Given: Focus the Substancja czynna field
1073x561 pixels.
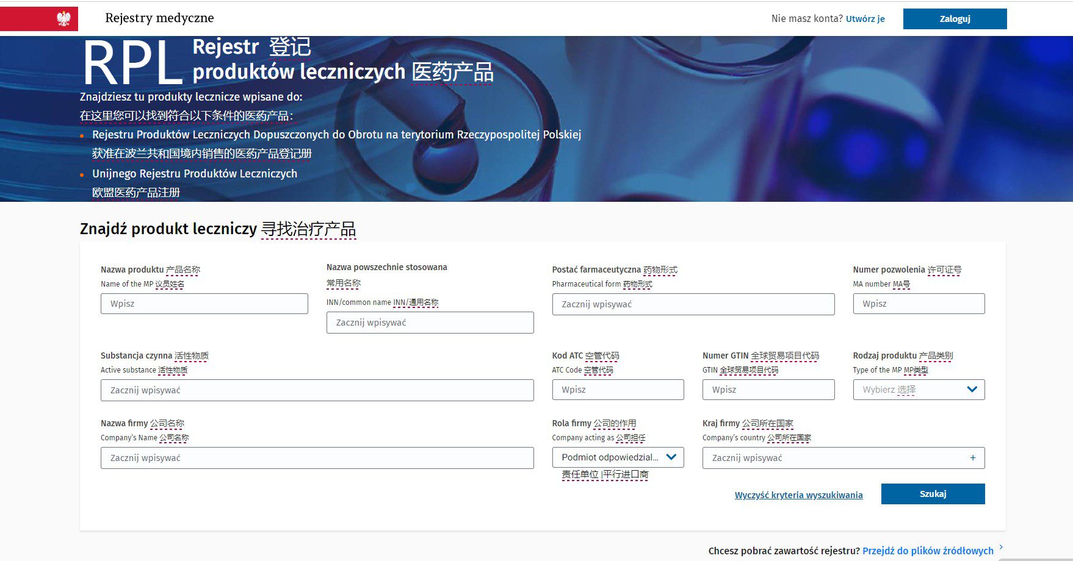Looking at the screenshot, I should tap(317, 390).
